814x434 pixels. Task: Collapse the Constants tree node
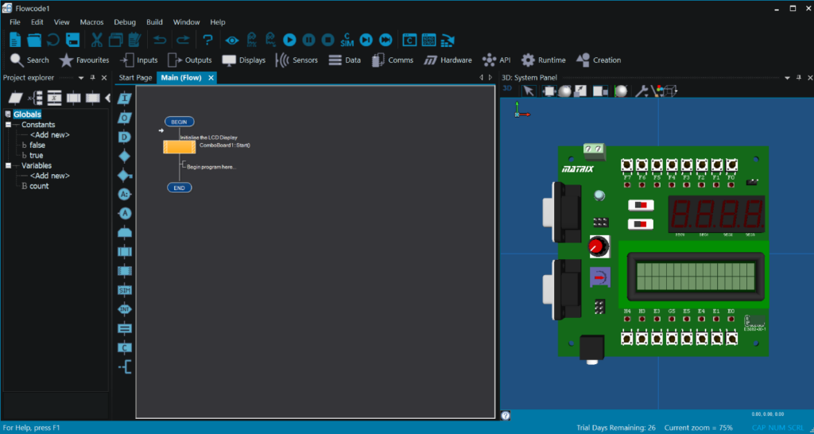[x=8, y=125]
